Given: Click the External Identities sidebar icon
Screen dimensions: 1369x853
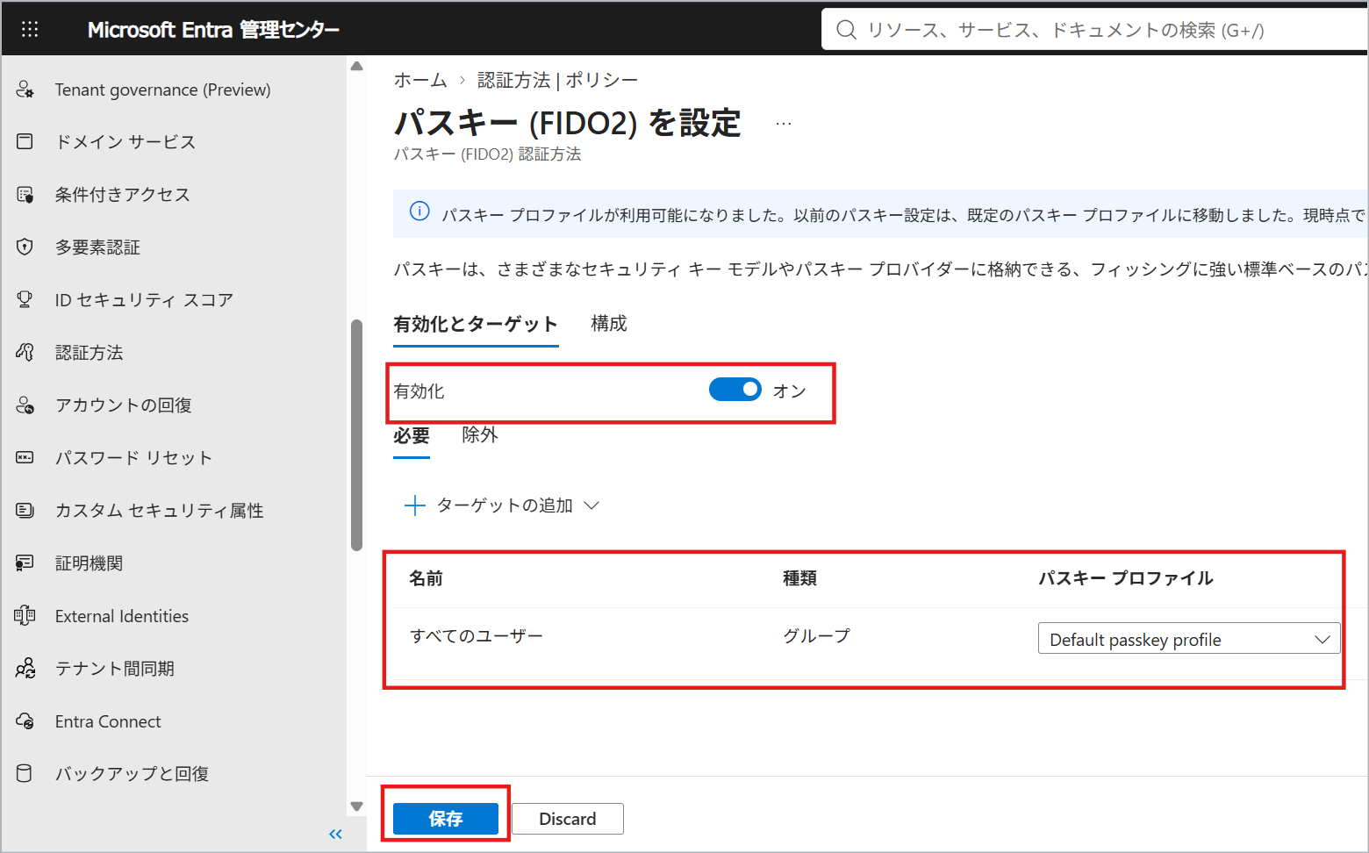Looking at the screenshot, I should 25,615.
